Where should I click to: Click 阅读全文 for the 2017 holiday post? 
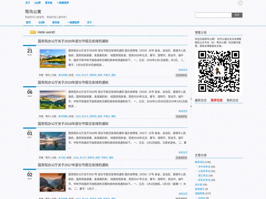pos(183,194)
